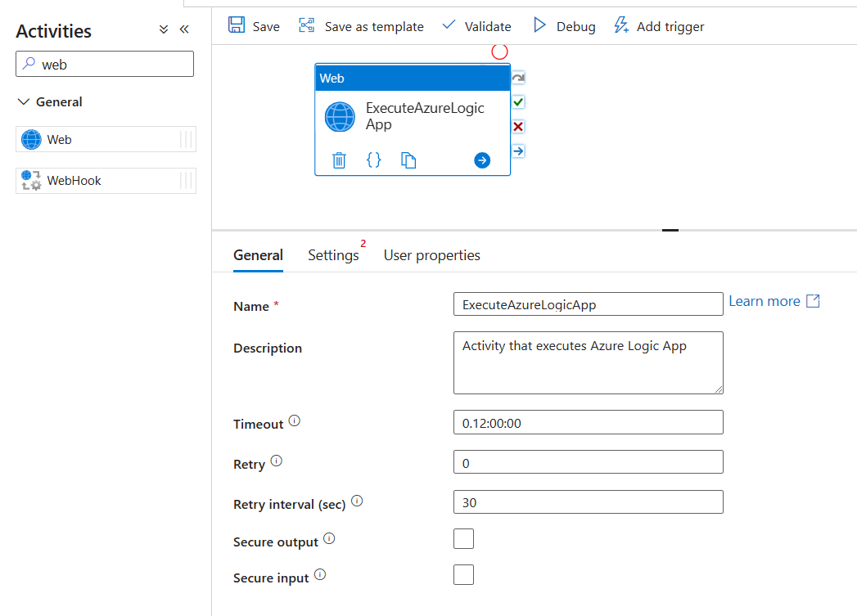Click the Retry info icon
The height and width of the screenshot is (616, 857).
(277, 461)
